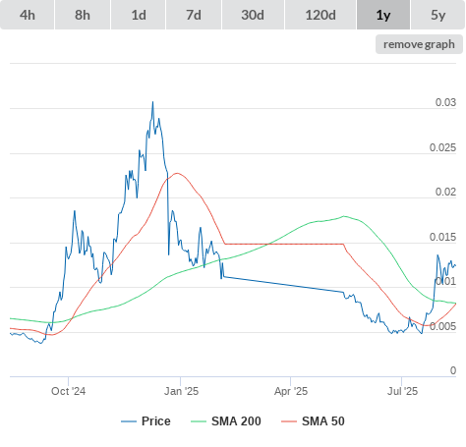Click the Jul '25 axis label
The image size is (466, 447).
[402, 391]
